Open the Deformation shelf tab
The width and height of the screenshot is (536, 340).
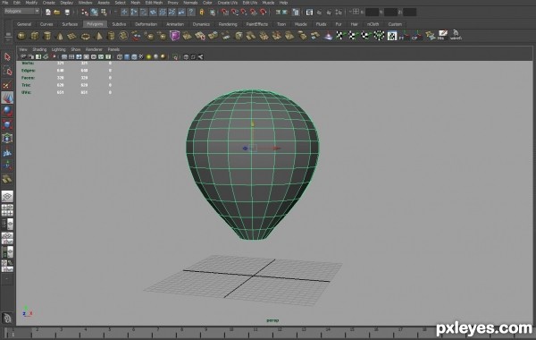click(146, 24)
